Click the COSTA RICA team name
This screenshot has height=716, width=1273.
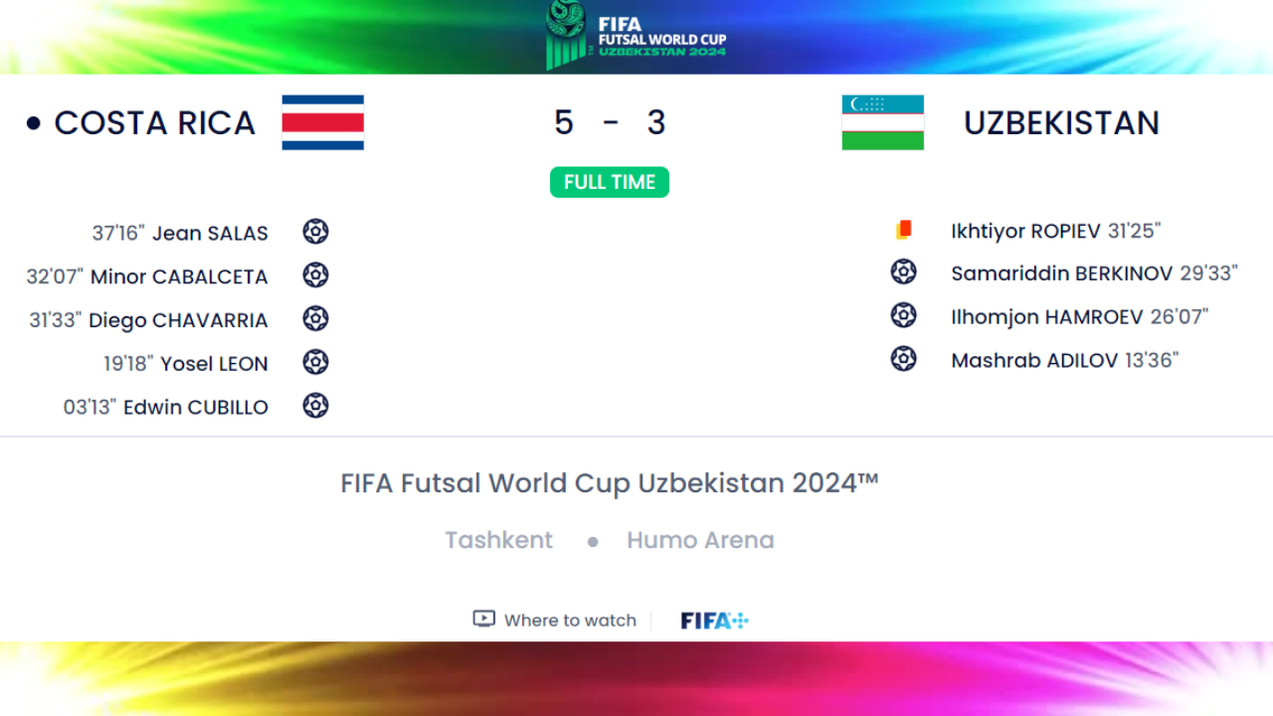click(x=154, y=123)
